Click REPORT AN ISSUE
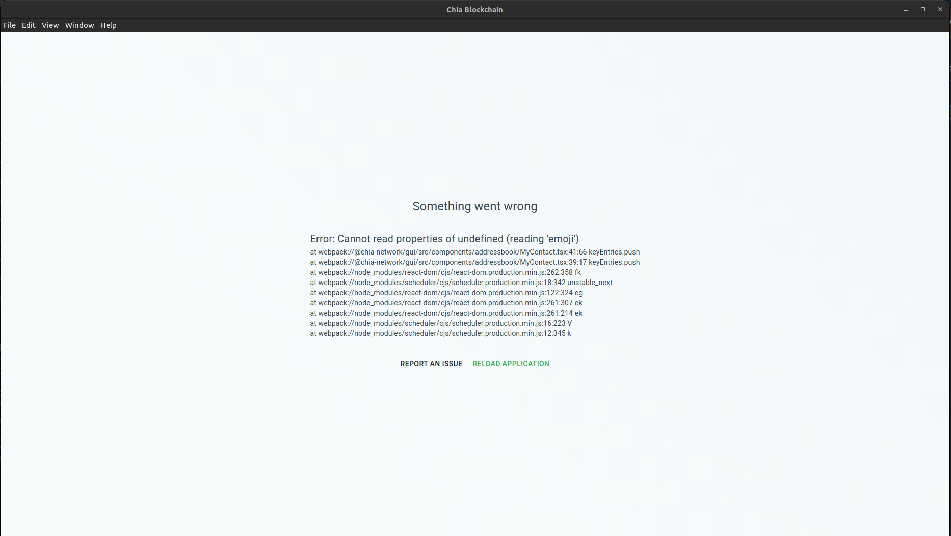The height and width of the screenshot is (536, 951). [x=431, y=363]
